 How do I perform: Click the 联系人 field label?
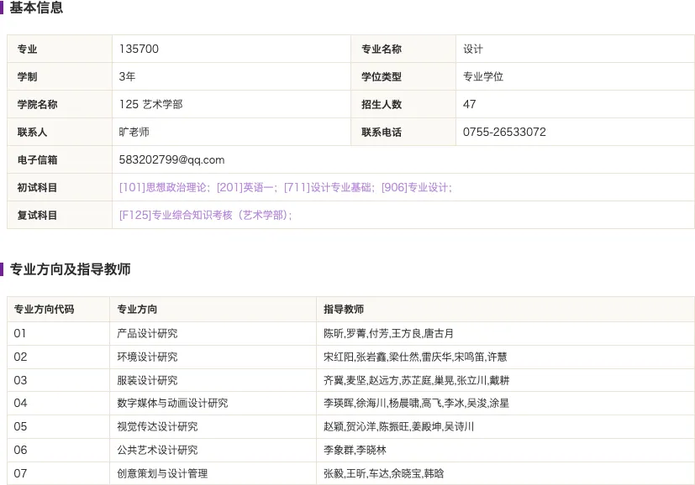pos(32,132)
